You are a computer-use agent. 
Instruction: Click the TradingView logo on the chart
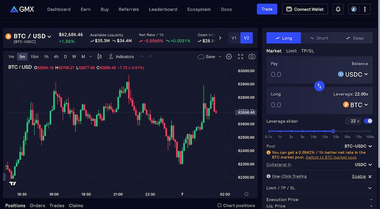[13, 183]
